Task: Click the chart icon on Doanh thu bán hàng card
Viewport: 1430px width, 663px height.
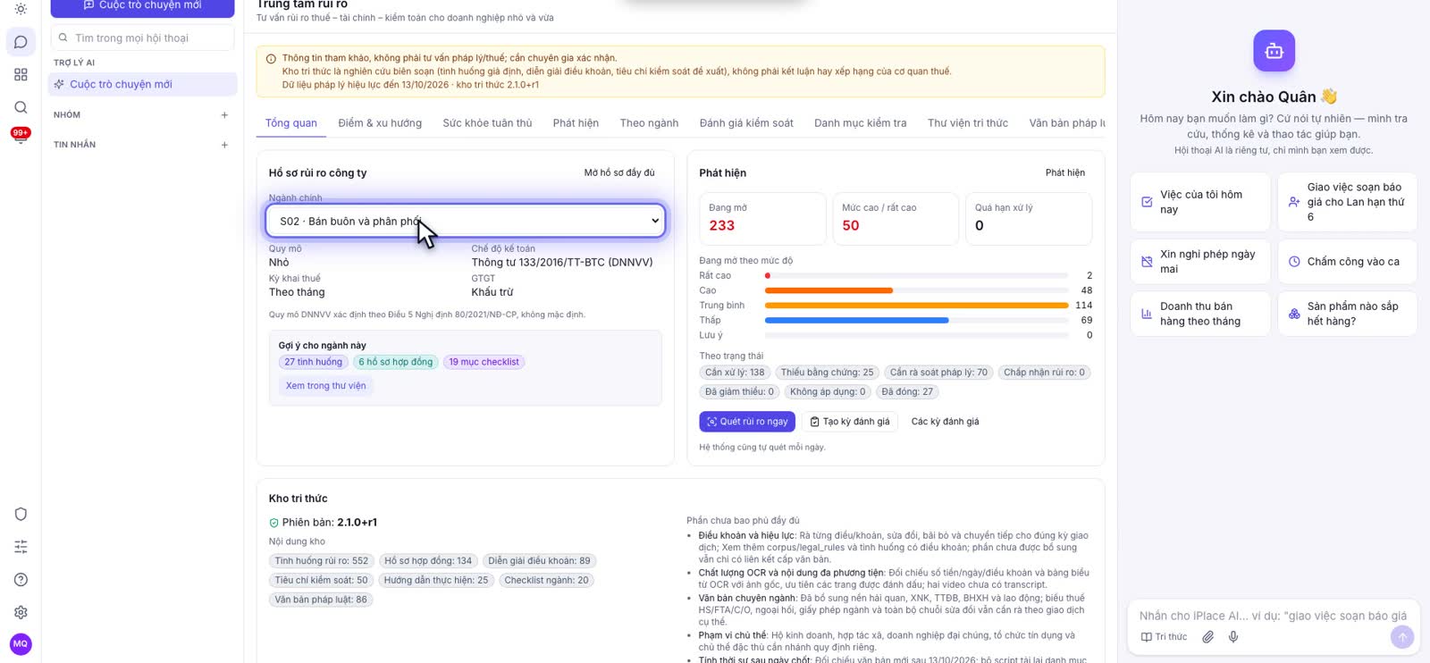Action: (1147, 314)
